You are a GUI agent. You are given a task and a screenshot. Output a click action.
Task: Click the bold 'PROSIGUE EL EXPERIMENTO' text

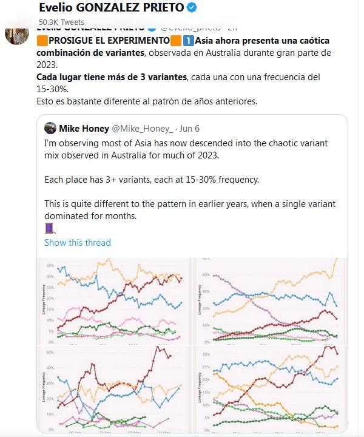point(109,41)
